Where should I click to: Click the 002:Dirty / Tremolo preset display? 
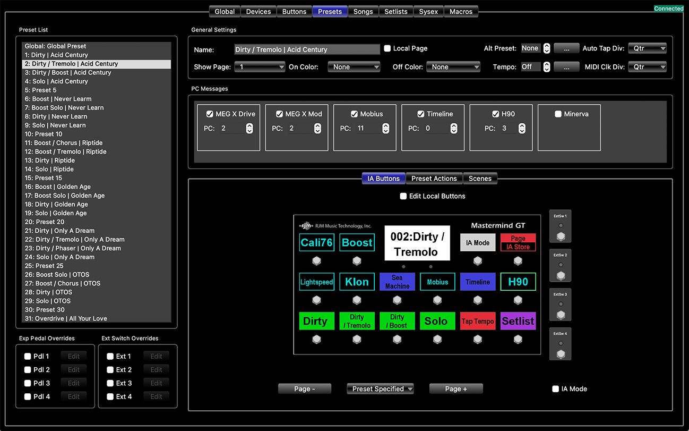pos(417,243)
